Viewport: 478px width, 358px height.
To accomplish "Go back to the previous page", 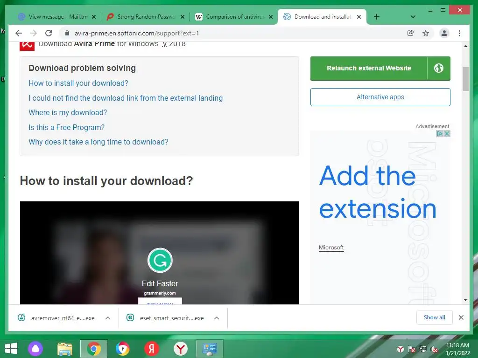I will pos(19,33).
